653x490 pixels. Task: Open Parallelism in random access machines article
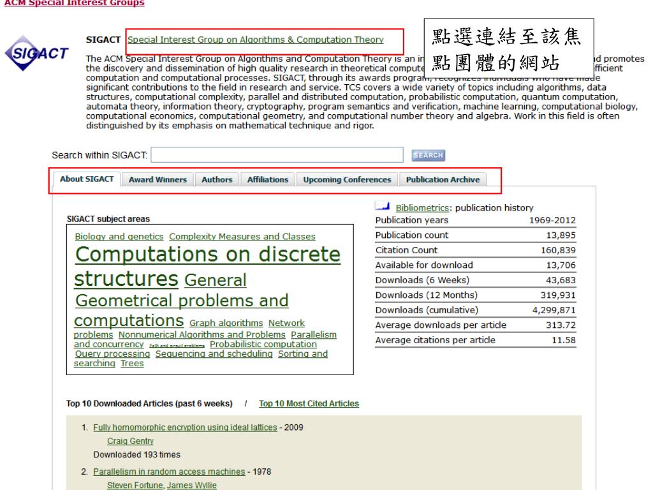(169, 471)
